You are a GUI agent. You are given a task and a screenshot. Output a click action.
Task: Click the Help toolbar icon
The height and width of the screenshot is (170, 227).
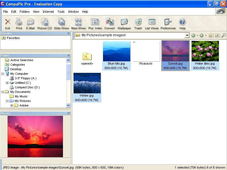pyautogui.click(x=182, y=24)
